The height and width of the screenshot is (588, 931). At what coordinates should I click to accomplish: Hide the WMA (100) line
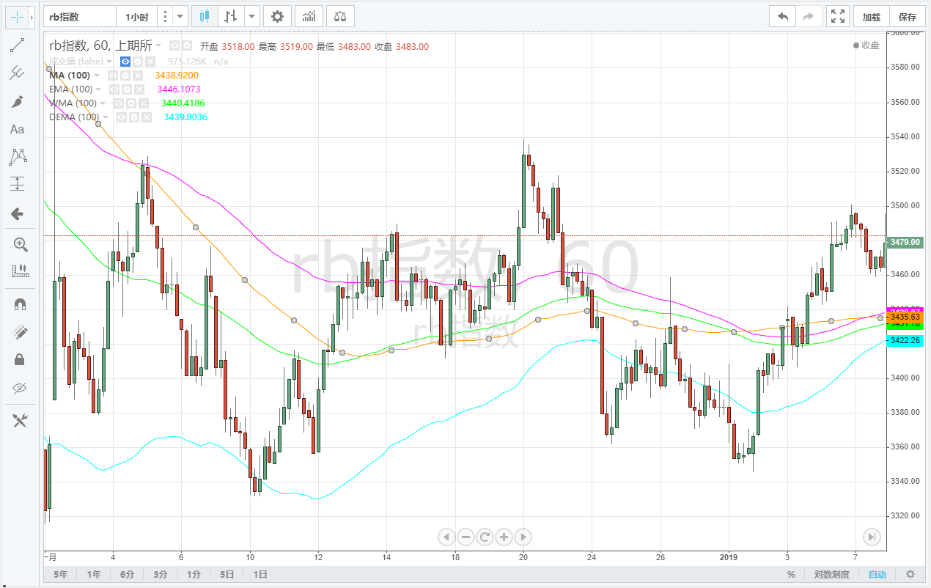pyautogui.click(x=119, y=103)
